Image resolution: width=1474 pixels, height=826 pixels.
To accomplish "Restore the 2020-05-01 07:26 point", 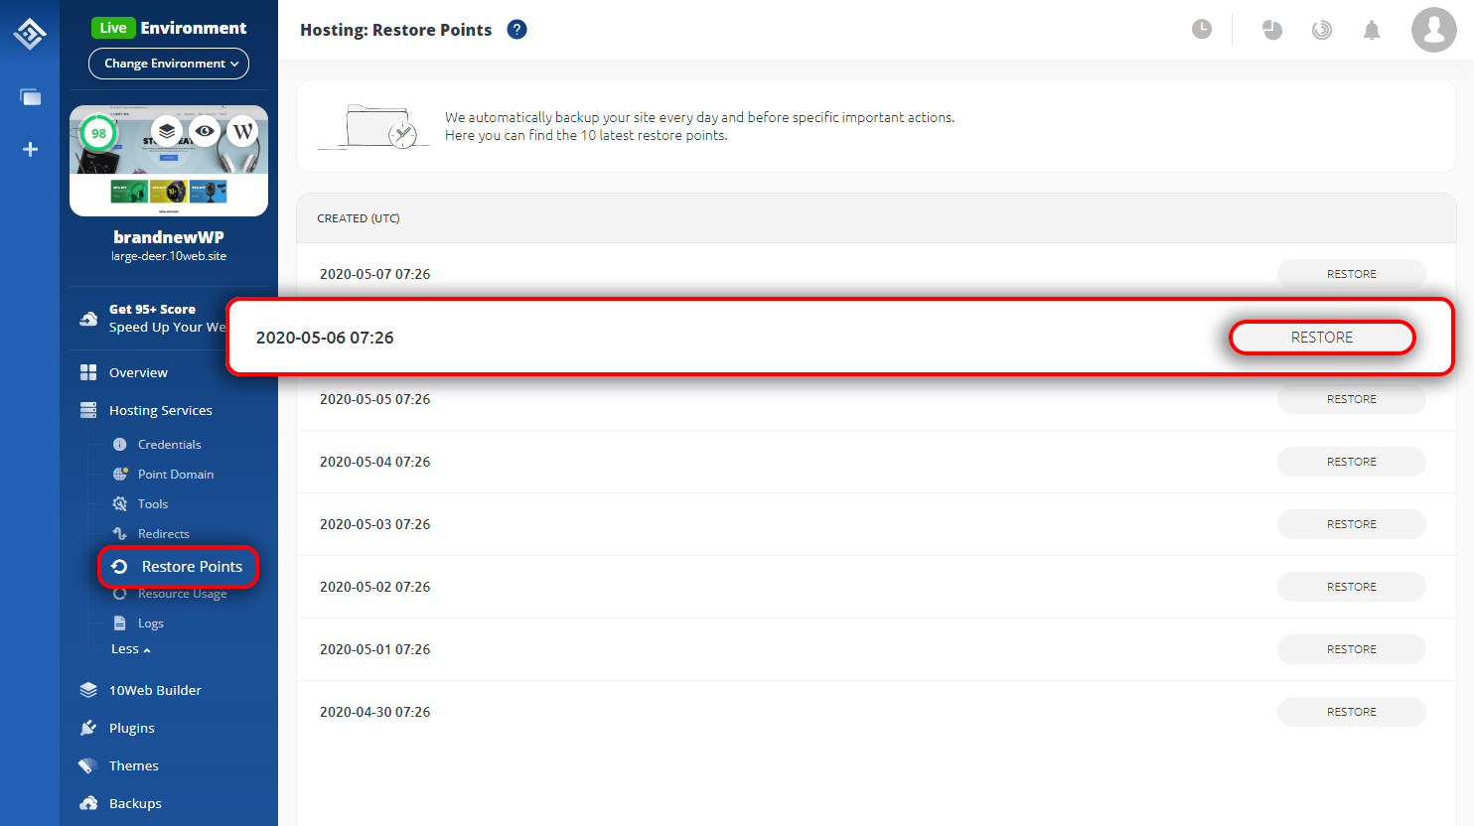I will pyautogui.click(x=1352, y=649).
